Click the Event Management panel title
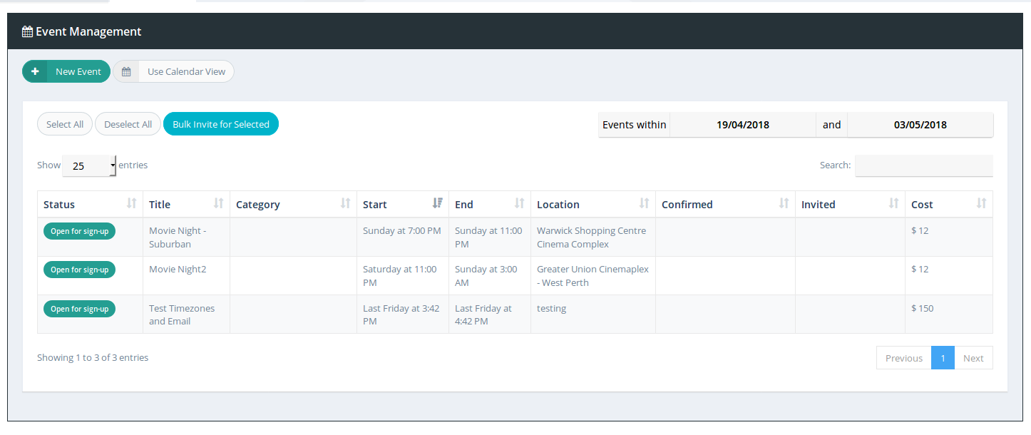 pyautogui.click(x=88, y=31)
